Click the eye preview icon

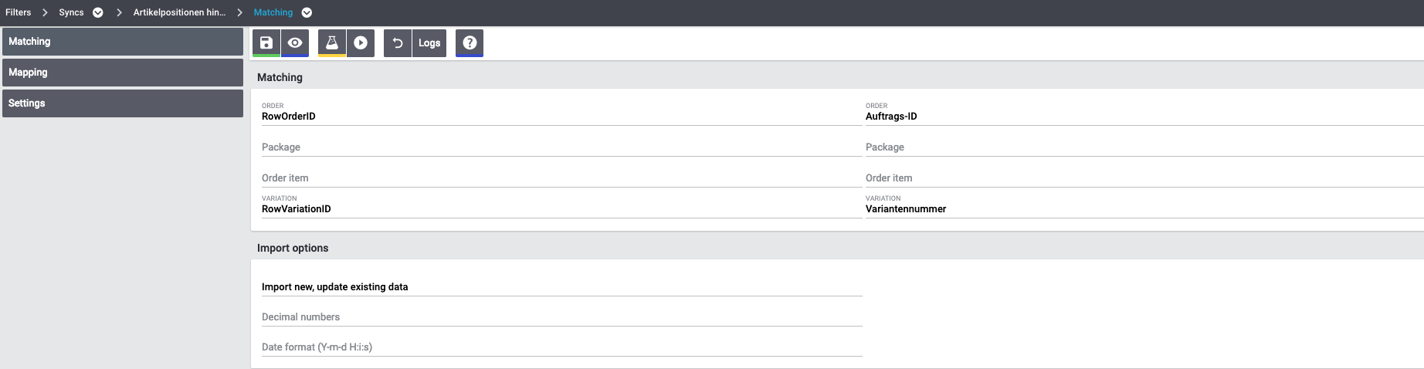point(295,43)
